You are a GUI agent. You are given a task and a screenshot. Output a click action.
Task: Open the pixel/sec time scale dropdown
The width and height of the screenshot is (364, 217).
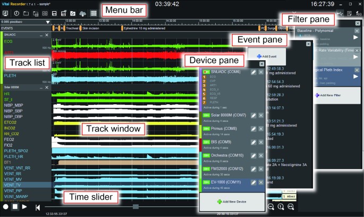point(48,22)
